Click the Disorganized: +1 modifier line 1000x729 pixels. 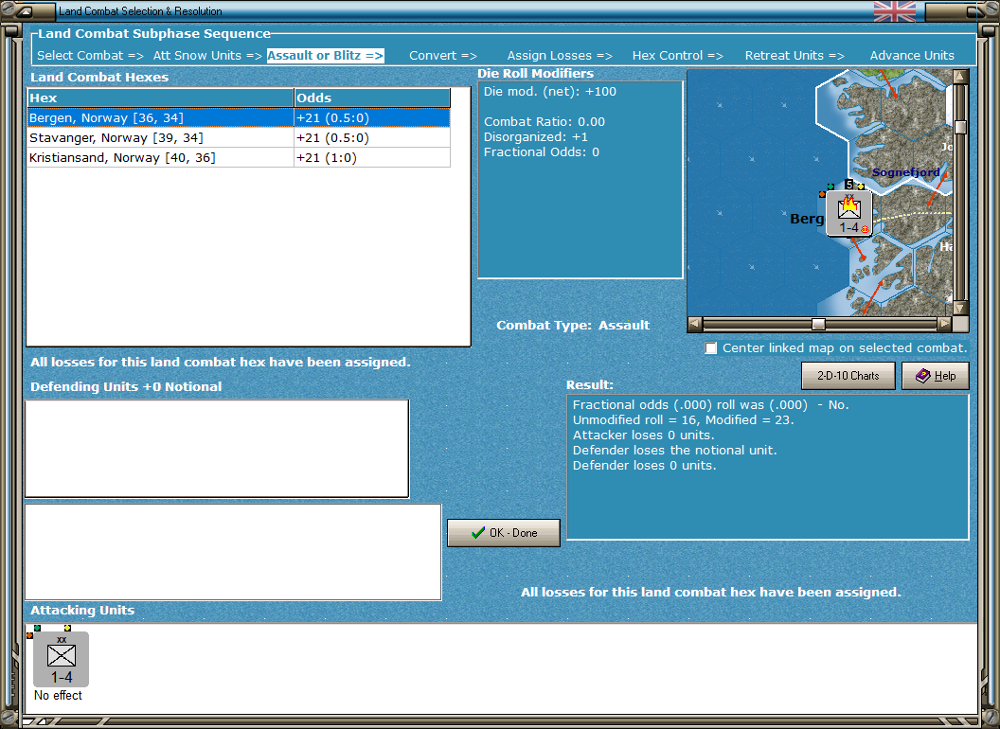coord(536,136)
